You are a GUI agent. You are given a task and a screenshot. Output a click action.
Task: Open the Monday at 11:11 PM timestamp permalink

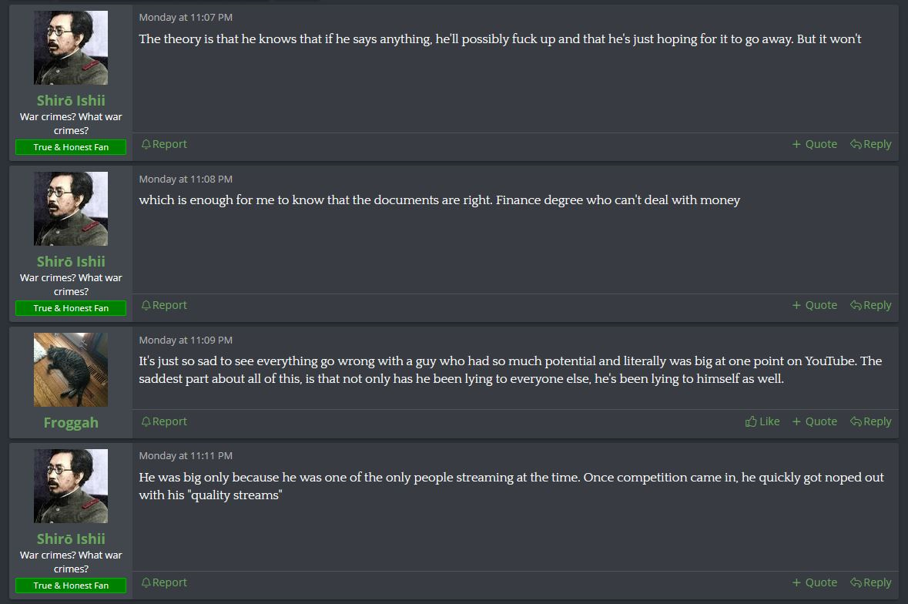click(x=186, y=456)
